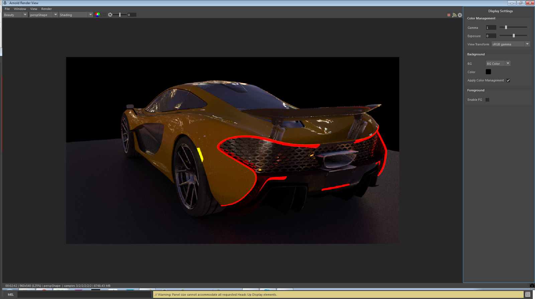Image resolution: width=535 pixels, height=299 pixels.
Task: Click the red stop render icon
Action: pos(449,15)
